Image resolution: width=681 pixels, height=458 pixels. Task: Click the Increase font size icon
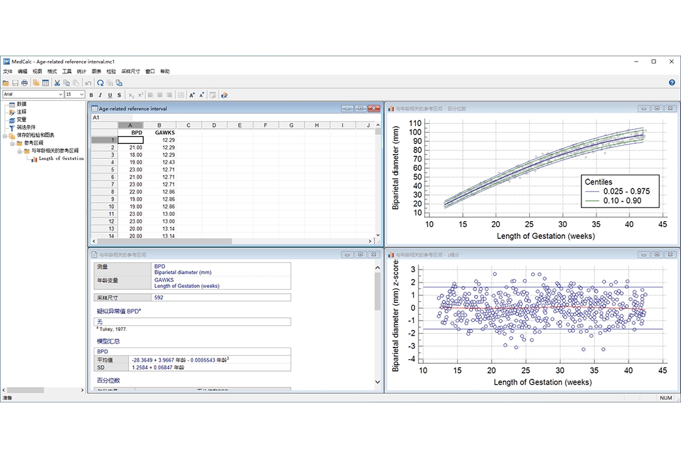192,95
